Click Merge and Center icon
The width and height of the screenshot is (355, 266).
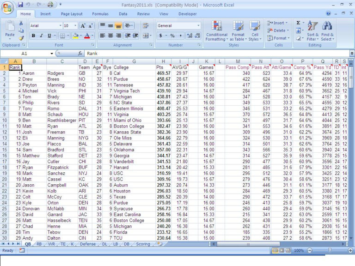click(146, 36)
